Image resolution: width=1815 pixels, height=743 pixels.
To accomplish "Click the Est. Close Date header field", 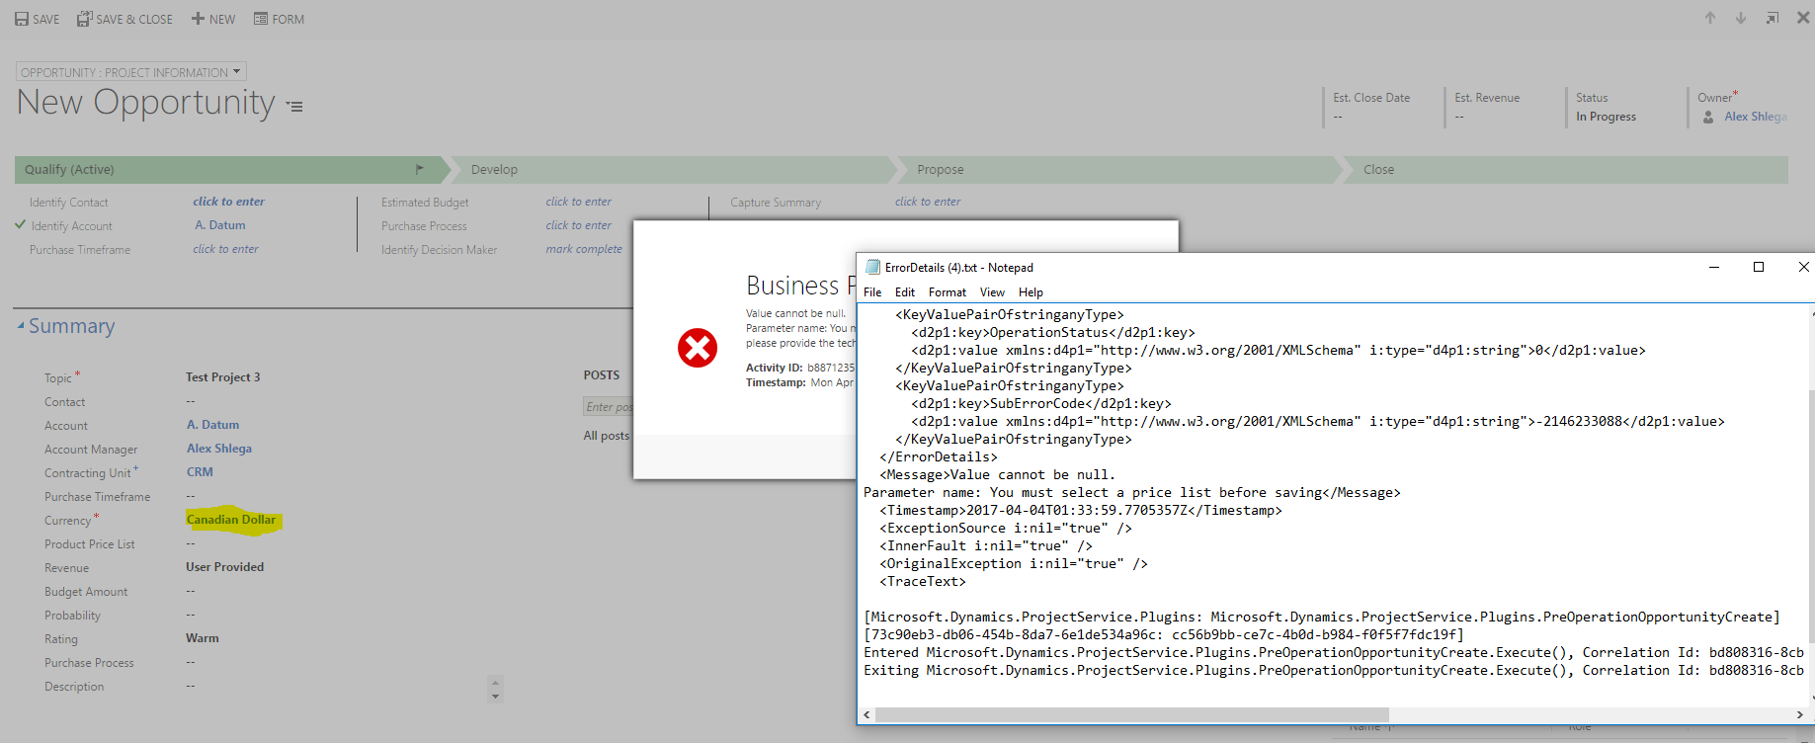I will [x=1371, y=107].
